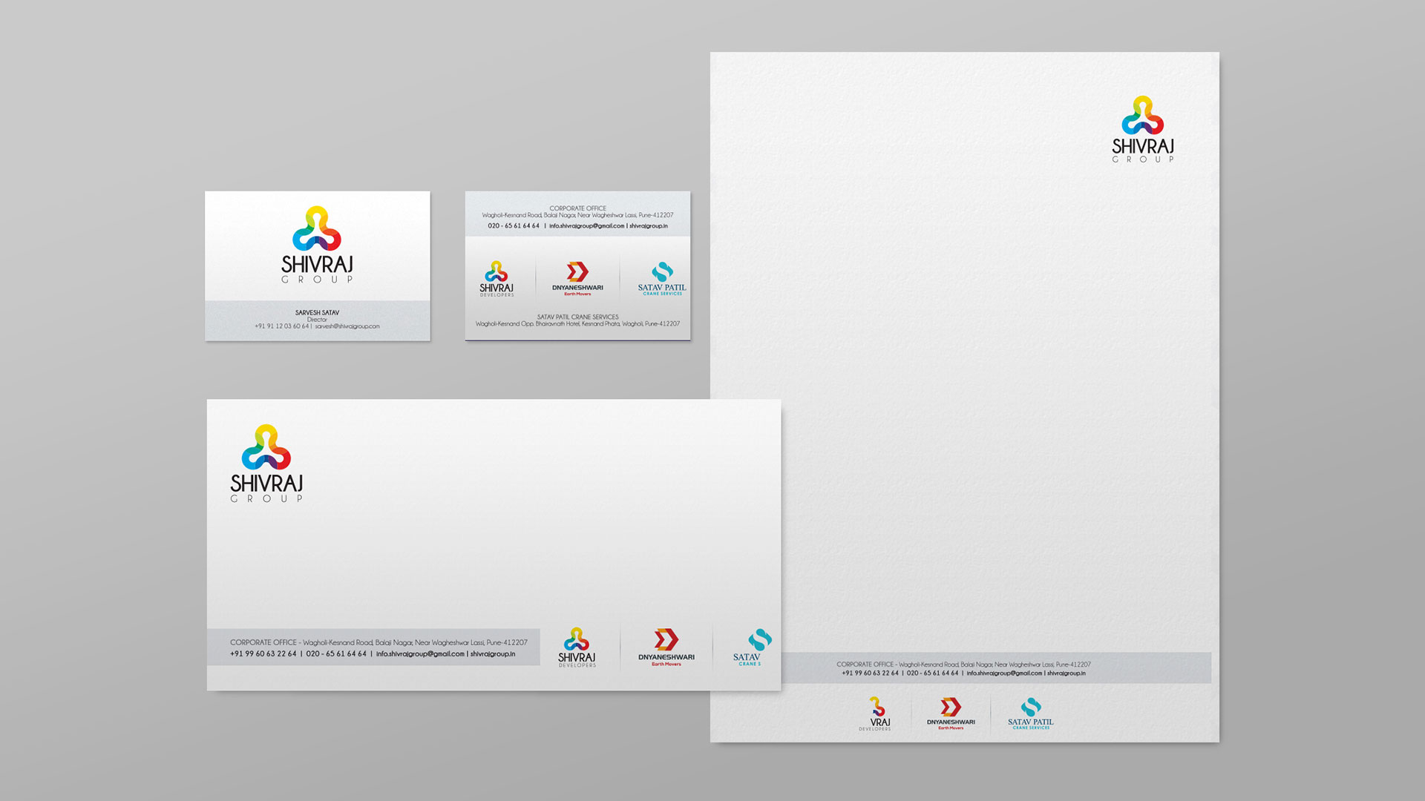Image resolution: width=1425 pixels, height=801 pixels.
Task: Click shivrajgroup.in in the envelope footer bar
Action: point(493,654)
